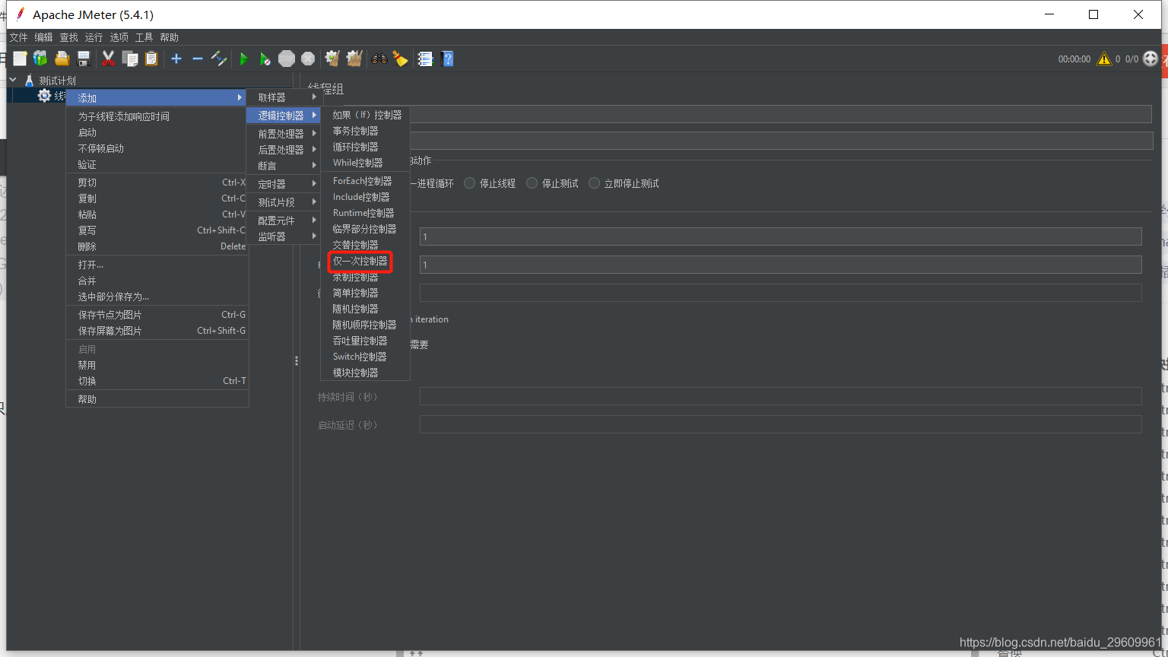
Task: Click the warning triangle error counter
Action: pos(1104,58)
